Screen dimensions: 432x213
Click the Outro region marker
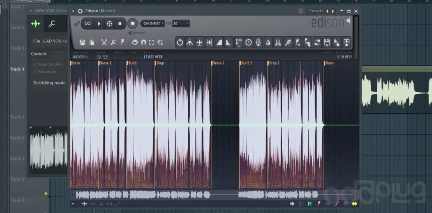point(329,63)
